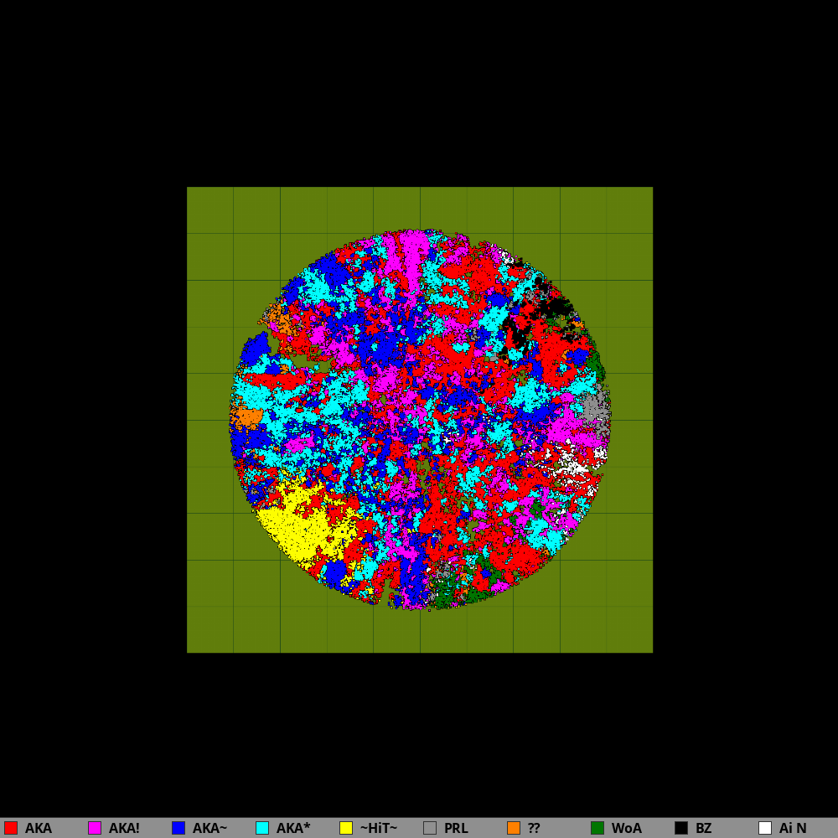Click the red AKA color swatch
The height and width of the screenshot is (838, 838).
tap(11, 828)
